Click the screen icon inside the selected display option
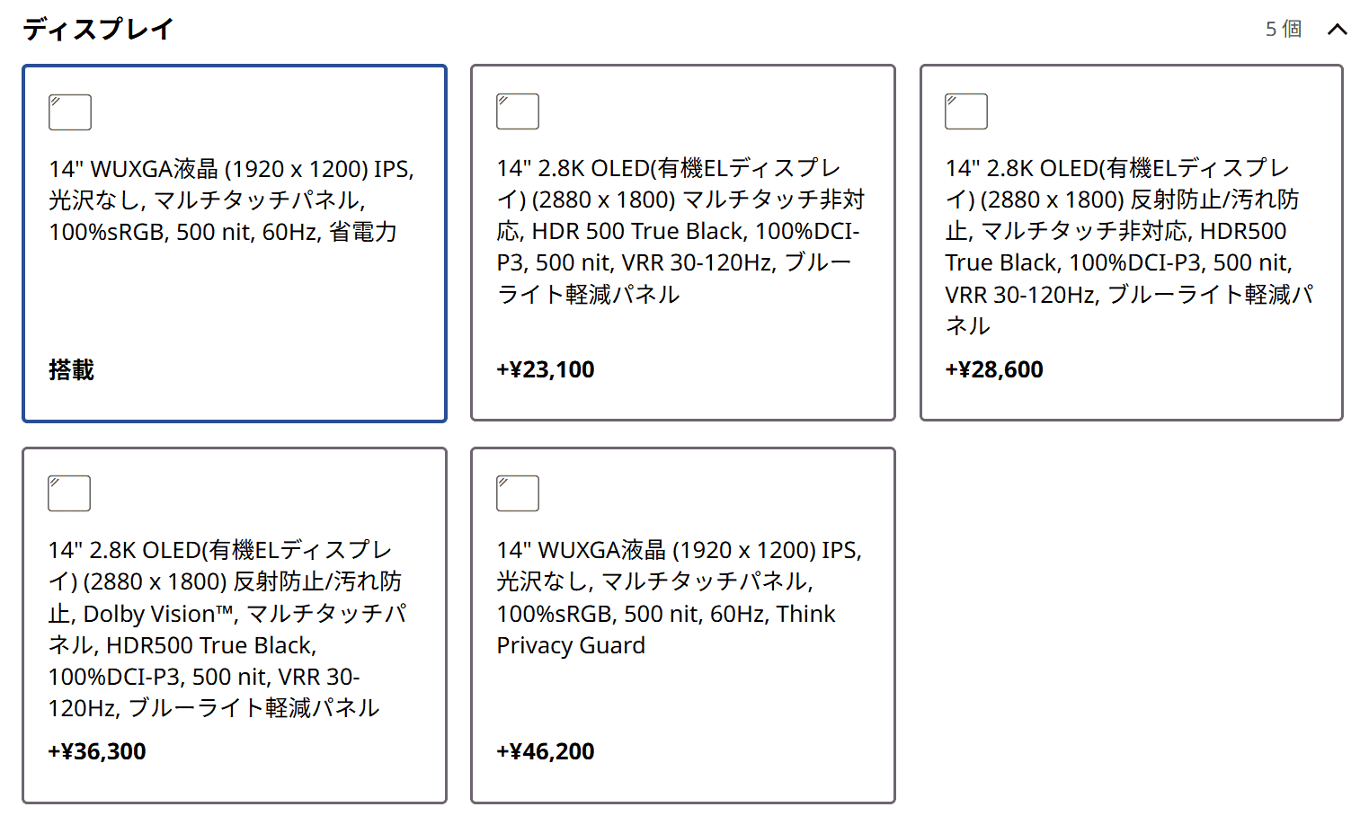1351x816 pixels. [x=69, y=112]
